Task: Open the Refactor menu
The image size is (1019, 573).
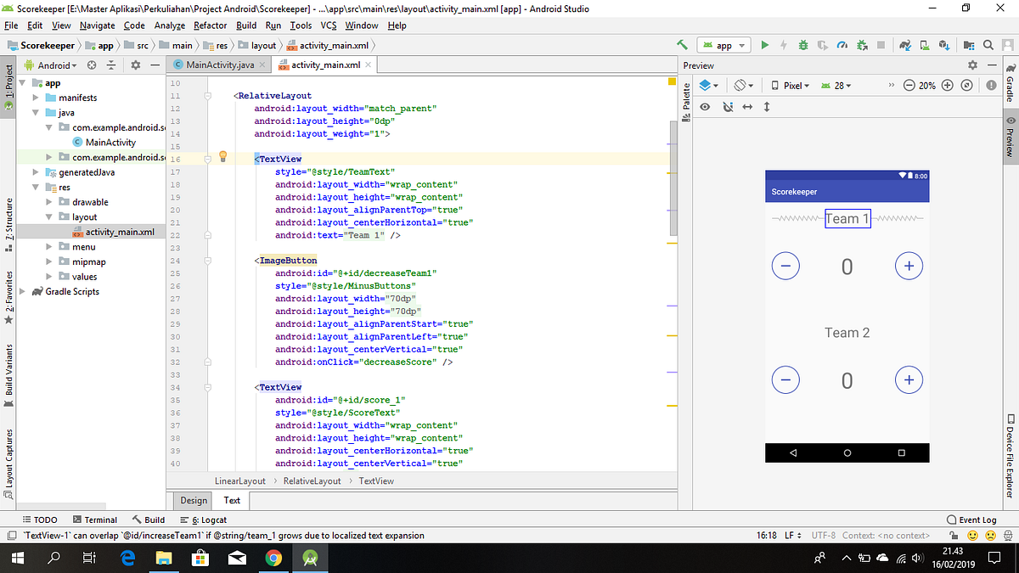Action: pos(211,25)
